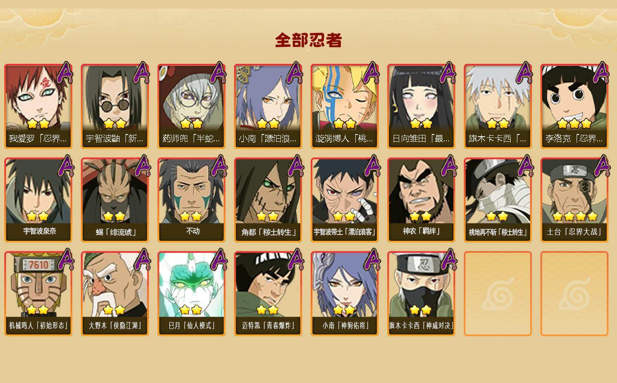Select the 宇智波泉奈 ninja card

point(38,200)
